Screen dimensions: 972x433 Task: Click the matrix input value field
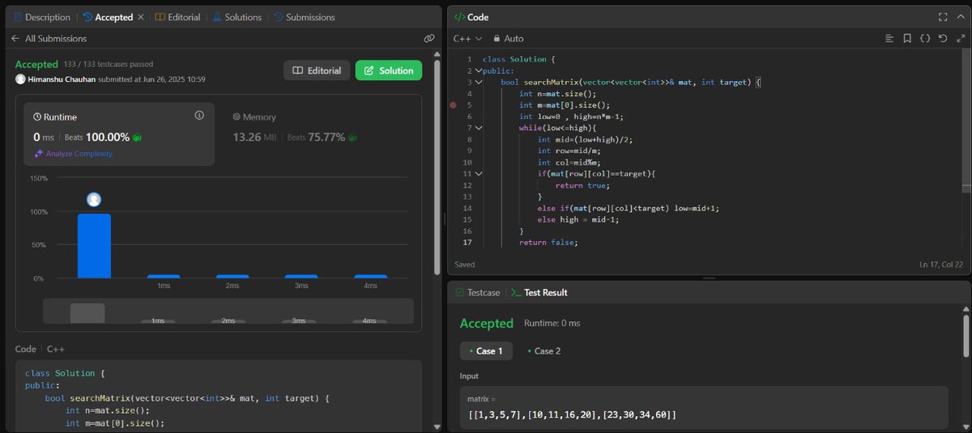click(703, 407)
